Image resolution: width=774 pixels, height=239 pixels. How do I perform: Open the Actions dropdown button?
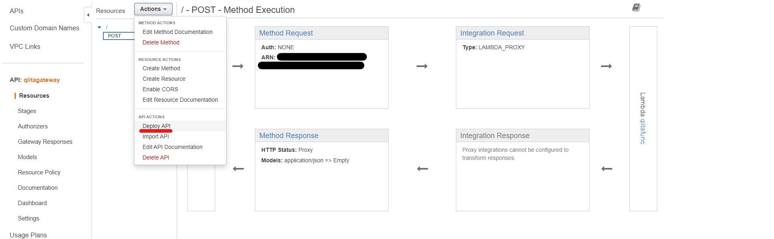click(x=153, y=9)
